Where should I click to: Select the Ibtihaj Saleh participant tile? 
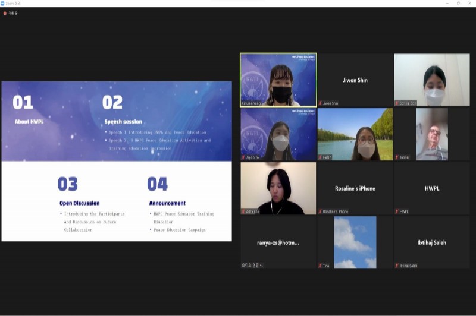[x=432, y=242]
